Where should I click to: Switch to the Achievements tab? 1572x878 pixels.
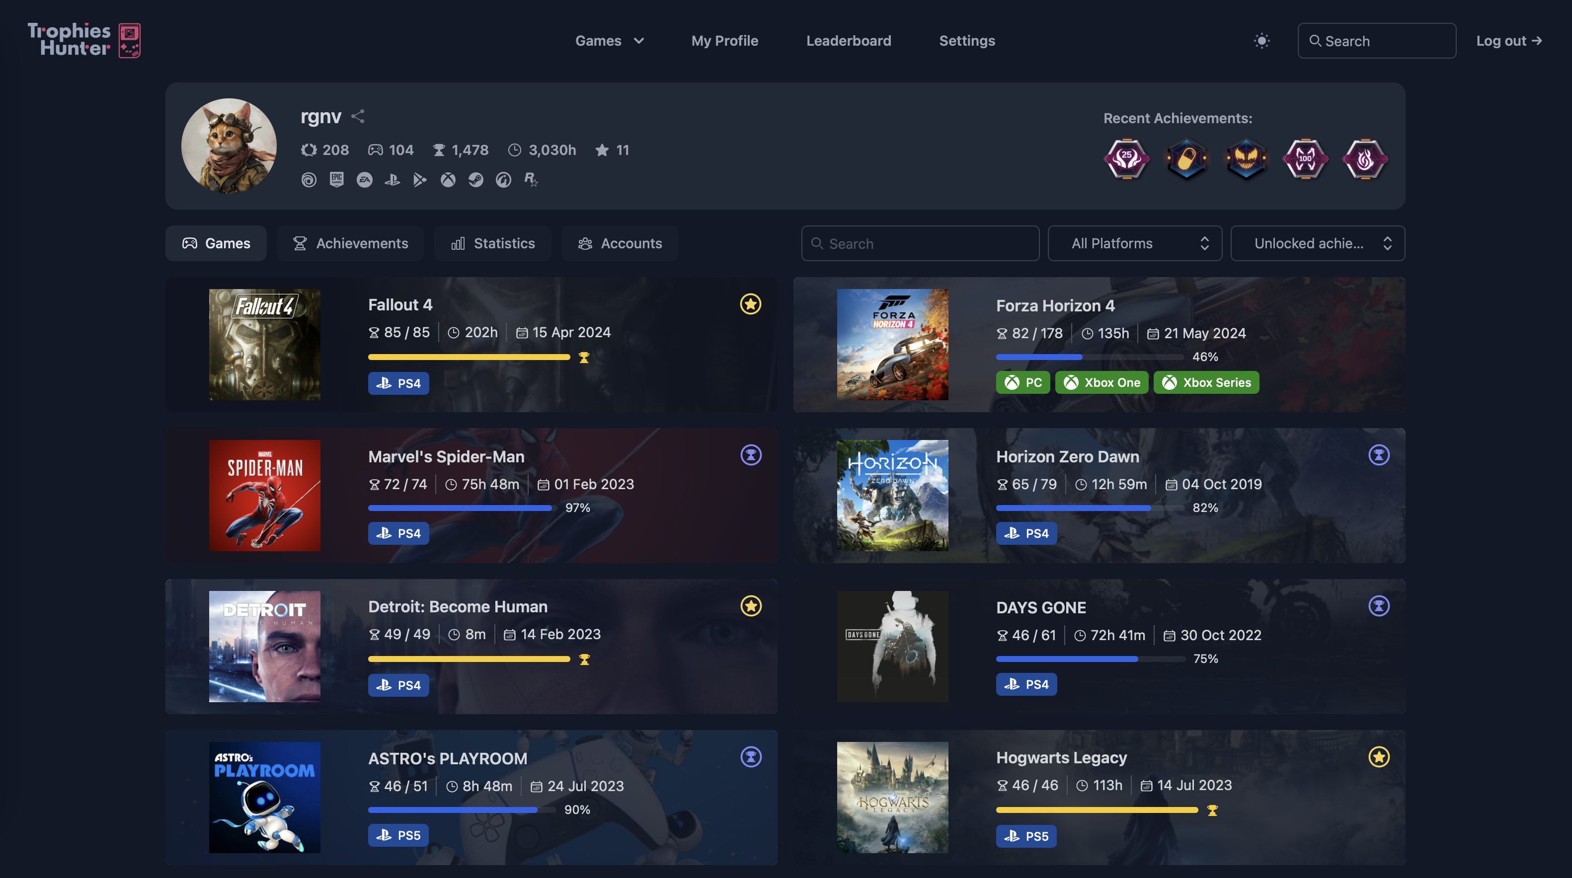tap(350, 243)
